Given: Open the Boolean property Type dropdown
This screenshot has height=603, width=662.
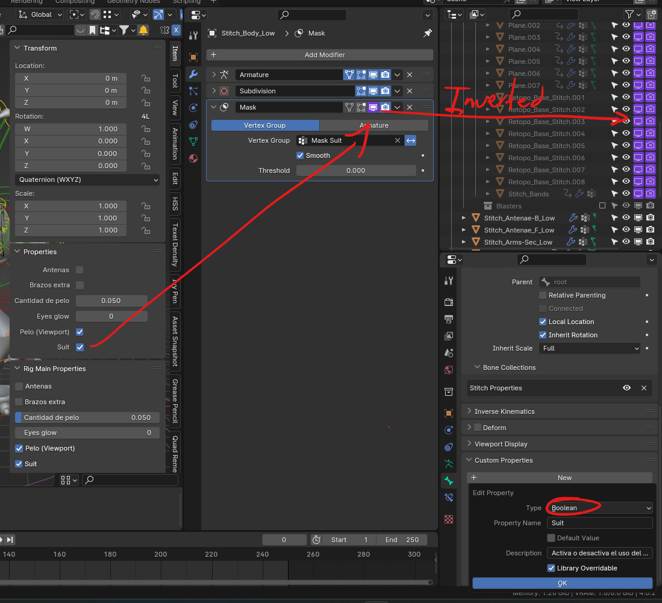Looking at the screenshot, I should [x=600, y=508].
